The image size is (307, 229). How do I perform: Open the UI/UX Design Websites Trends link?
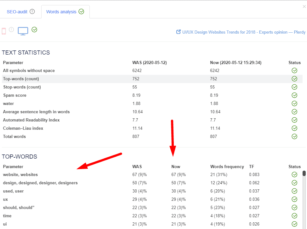click(x=244, y=32)
